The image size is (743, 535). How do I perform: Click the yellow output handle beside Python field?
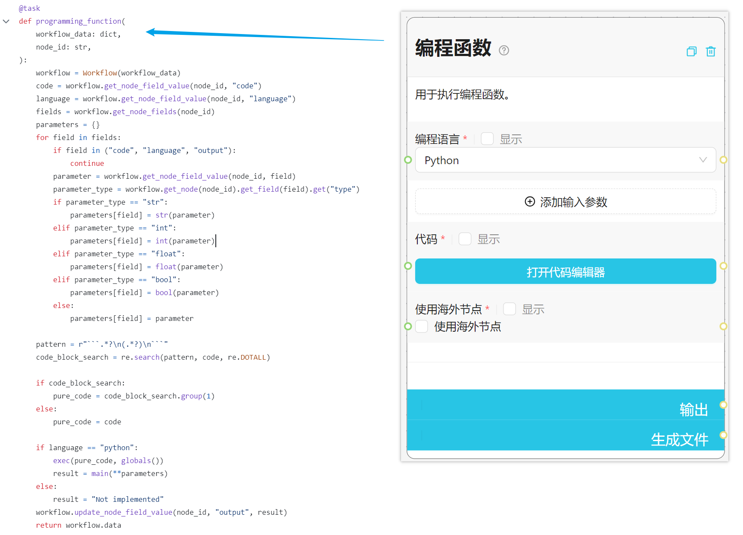(724, 160)
